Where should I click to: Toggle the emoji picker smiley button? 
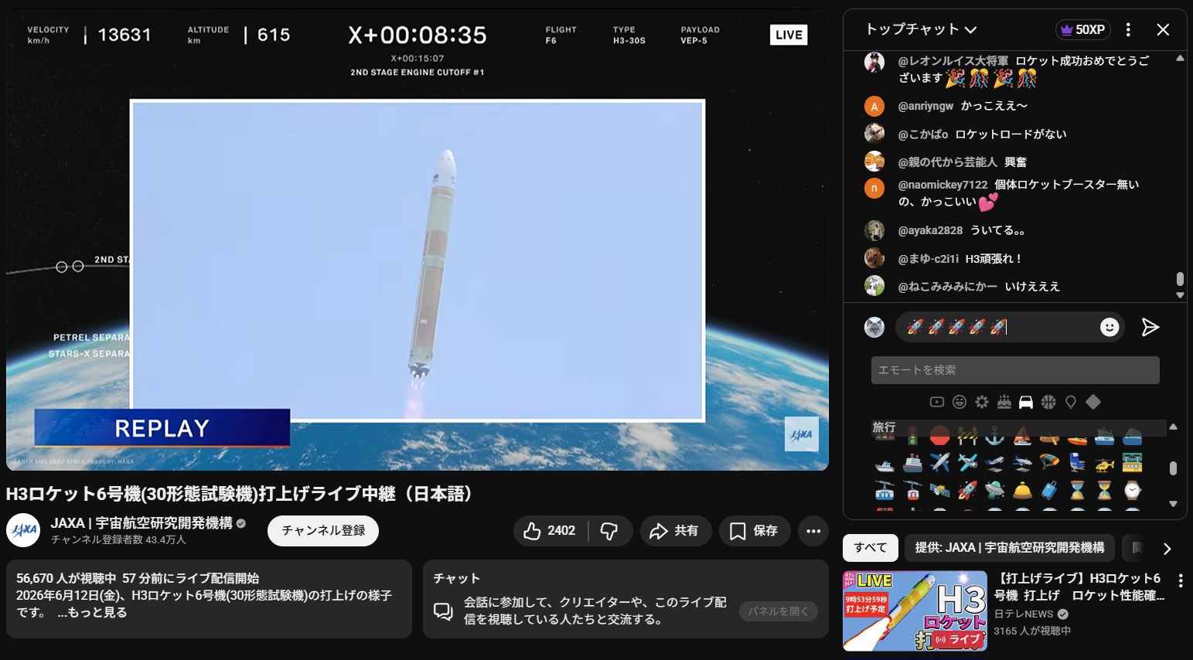click(x=1109, y=327)
